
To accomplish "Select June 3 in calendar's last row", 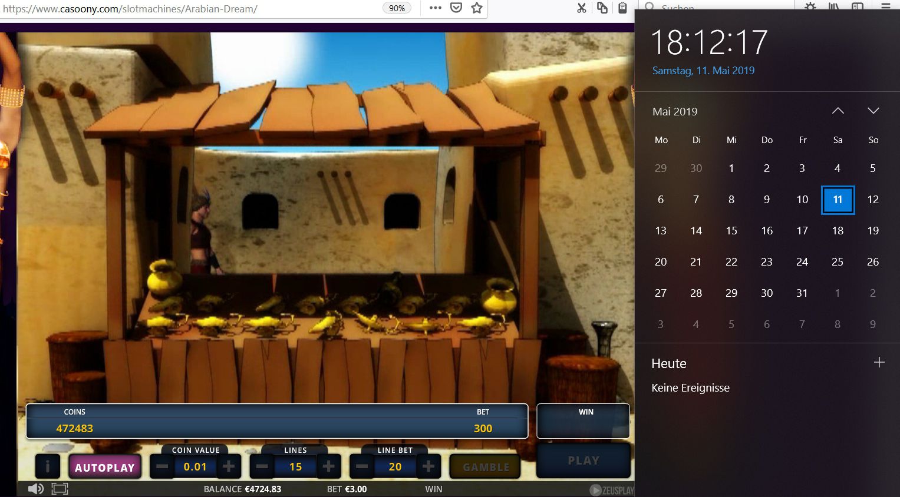I will click(661, 324).
